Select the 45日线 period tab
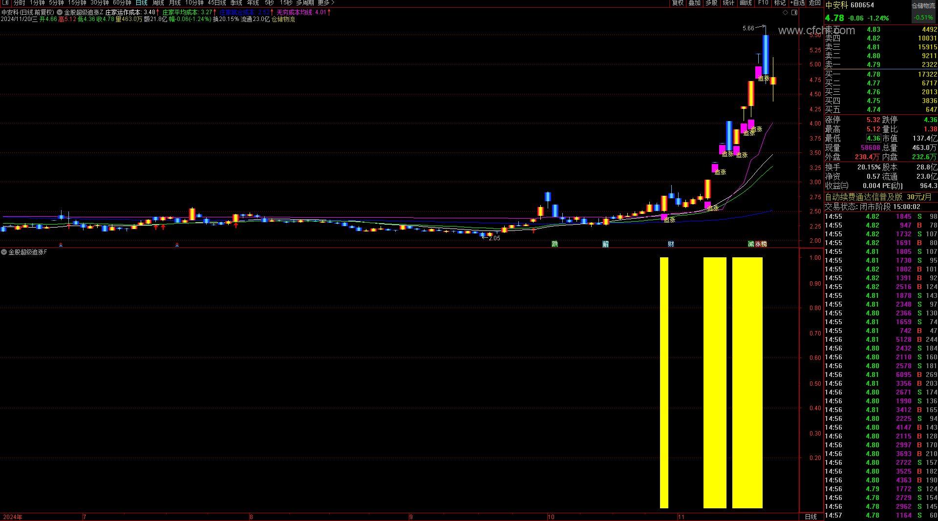Viewport: 938px width, 521px height. tap(217, 3)
